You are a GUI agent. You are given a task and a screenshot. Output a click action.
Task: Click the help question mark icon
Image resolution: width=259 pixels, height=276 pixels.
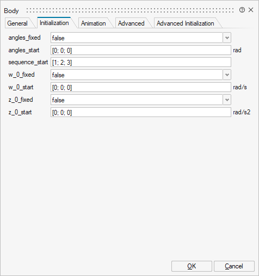242,10
